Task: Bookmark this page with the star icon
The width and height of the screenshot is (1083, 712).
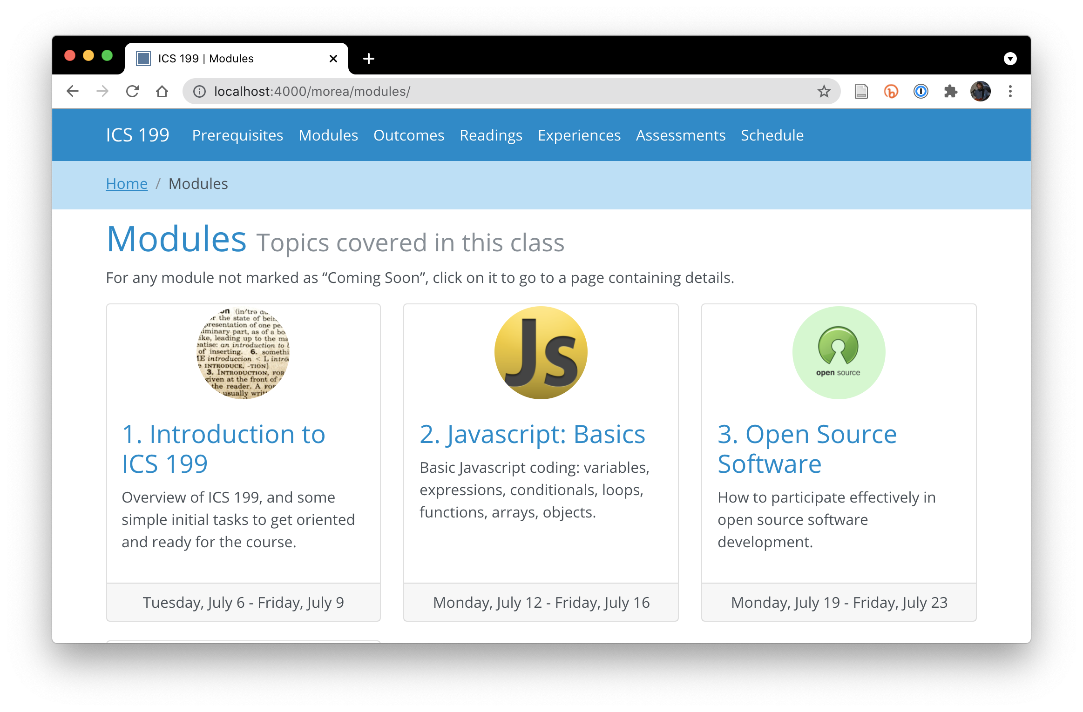Action: click(x=824, y=91)
